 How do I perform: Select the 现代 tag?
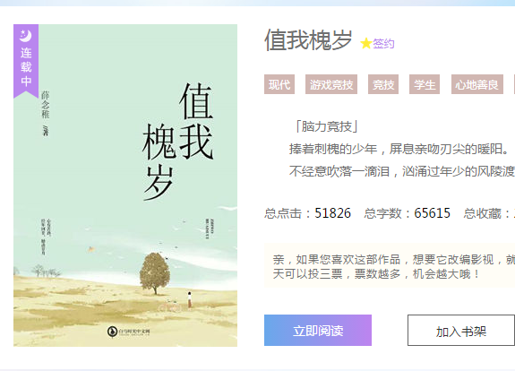coord(279,84)
